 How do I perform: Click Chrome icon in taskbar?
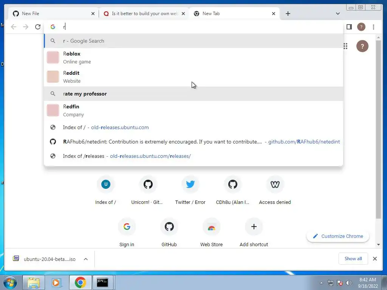pyautogui.click(x=80, y=282)
